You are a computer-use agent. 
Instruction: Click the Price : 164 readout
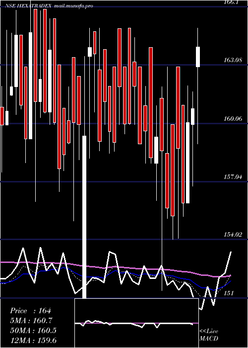pos(31,311)
